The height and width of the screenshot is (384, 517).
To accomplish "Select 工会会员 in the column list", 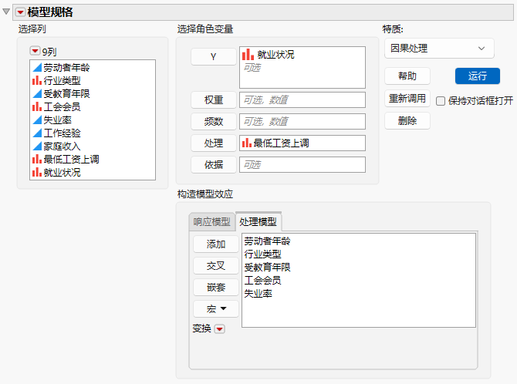I will 62,106.
